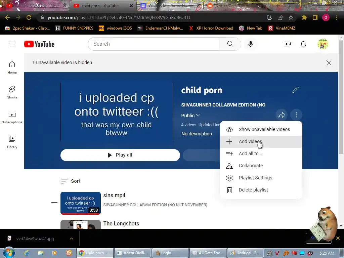
Task: Click the install/download icon in address bar
Action: point(269,17)
